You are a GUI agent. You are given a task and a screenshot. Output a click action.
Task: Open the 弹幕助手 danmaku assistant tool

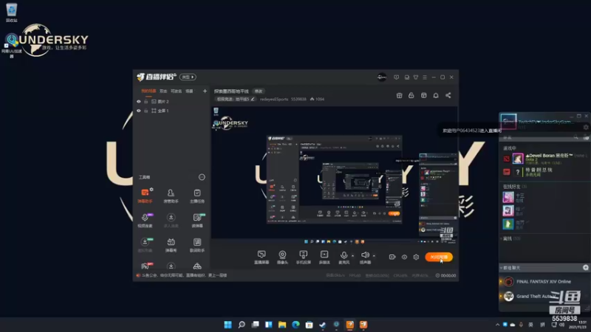(145, 196)
